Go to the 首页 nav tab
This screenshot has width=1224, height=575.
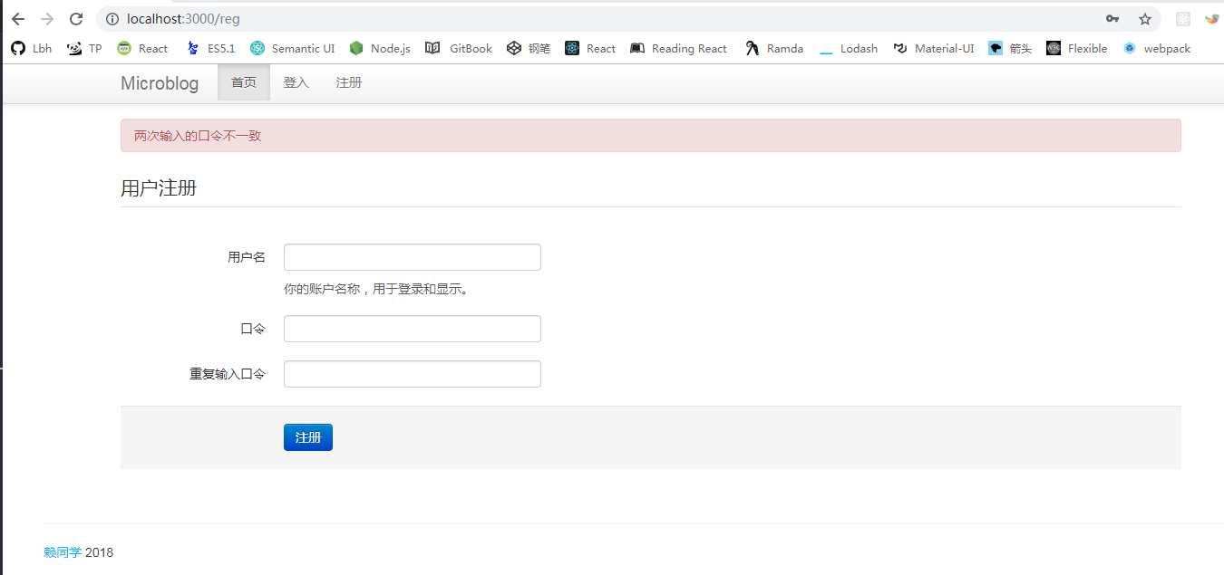244,83
